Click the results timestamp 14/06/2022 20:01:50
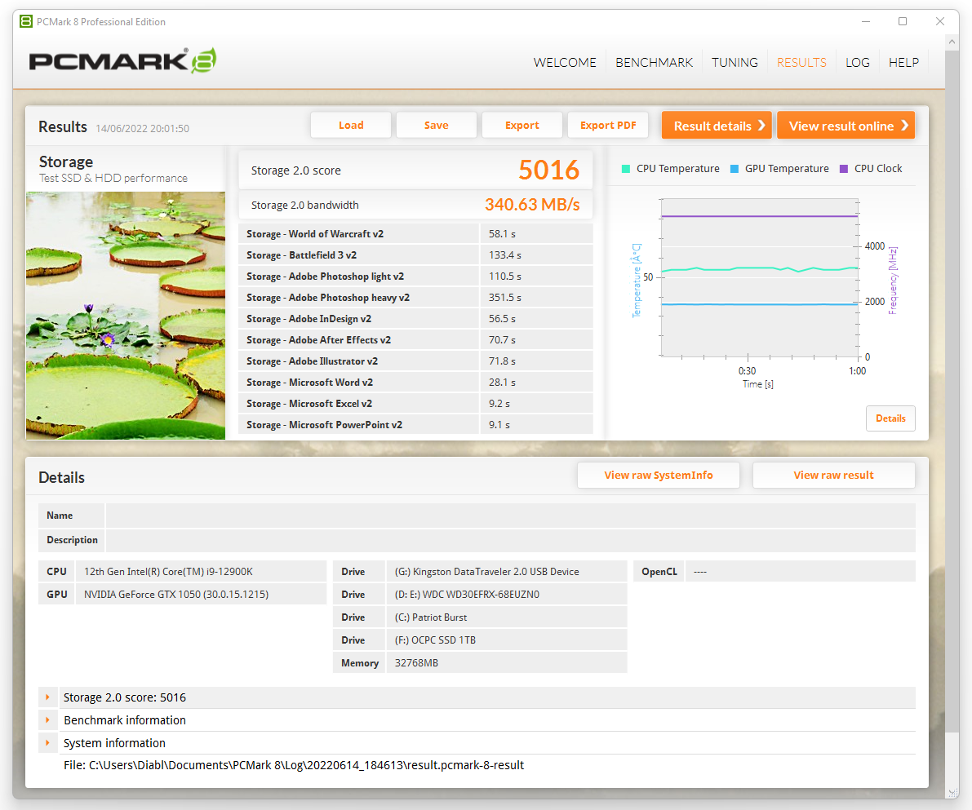Screen dimensions: 972x810 143,128
